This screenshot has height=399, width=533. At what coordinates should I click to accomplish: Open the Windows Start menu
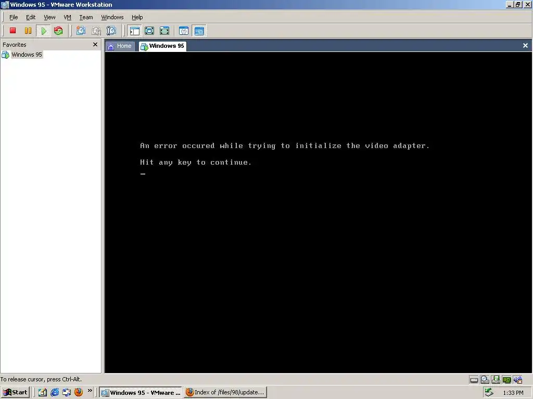pos(15,392)
